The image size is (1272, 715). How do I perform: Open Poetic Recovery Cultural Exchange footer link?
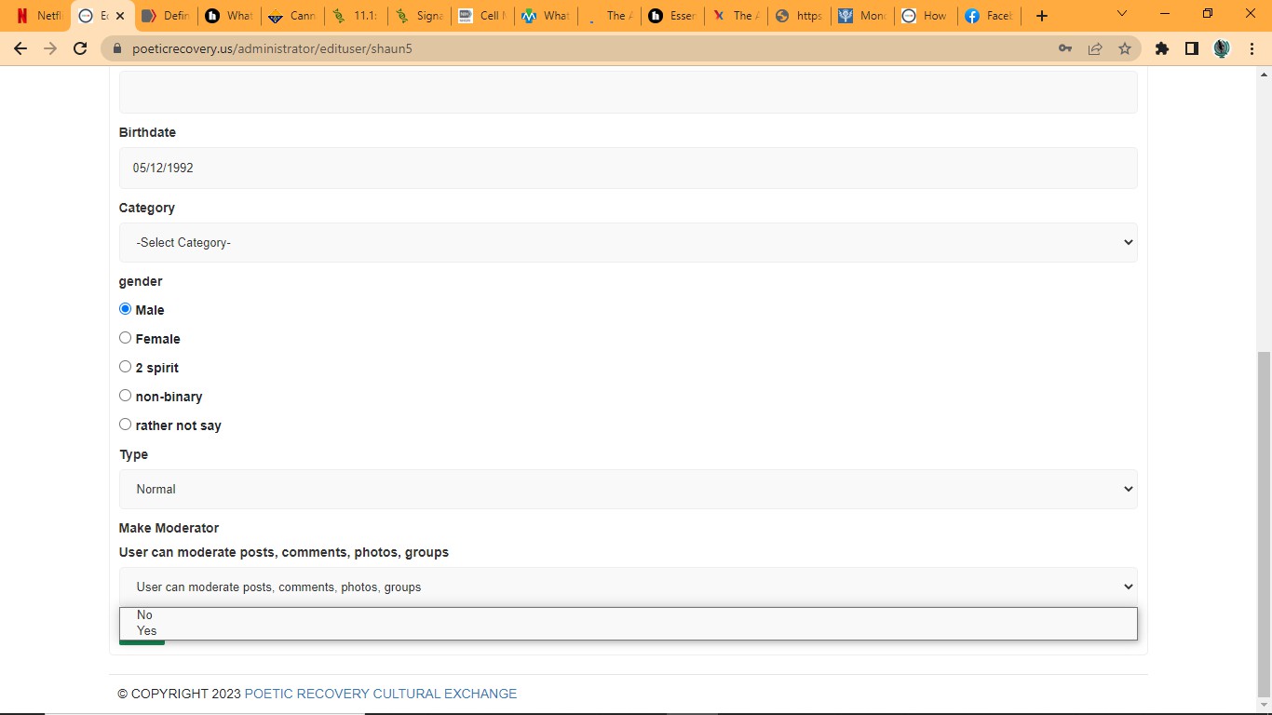click(380, 694)
